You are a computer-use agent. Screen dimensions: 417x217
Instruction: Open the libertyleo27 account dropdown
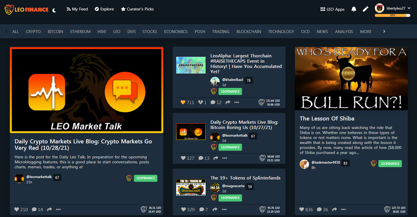(x=398, y=8)
